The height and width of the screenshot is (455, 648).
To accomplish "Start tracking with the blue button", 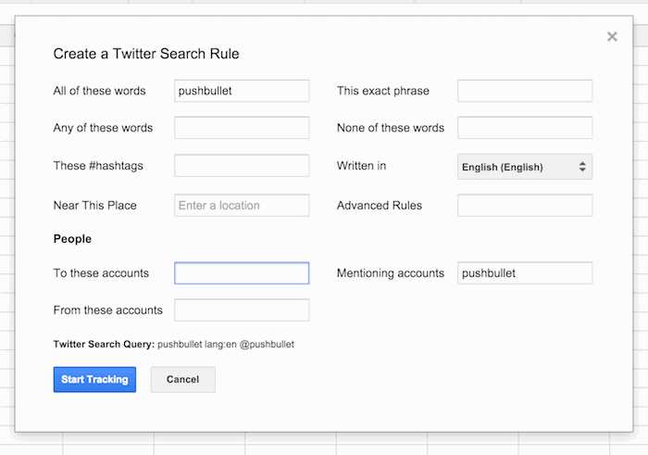I will pos(94,379).
